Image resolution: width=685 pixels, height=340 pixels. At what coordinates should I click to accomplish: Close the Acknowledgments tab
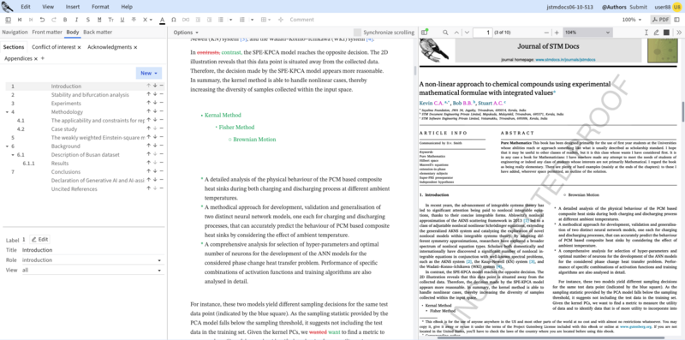[135, 47]
